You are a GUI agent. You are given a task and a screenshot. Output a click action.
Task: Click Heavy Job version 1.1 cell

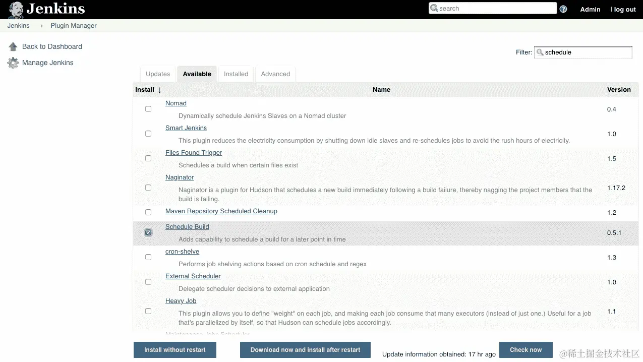[x=611, y=312]
